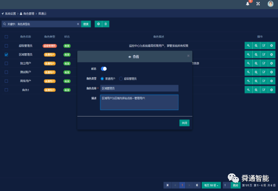Edit the 超级管理员 role pencil icon

click(x=264, y=45)
